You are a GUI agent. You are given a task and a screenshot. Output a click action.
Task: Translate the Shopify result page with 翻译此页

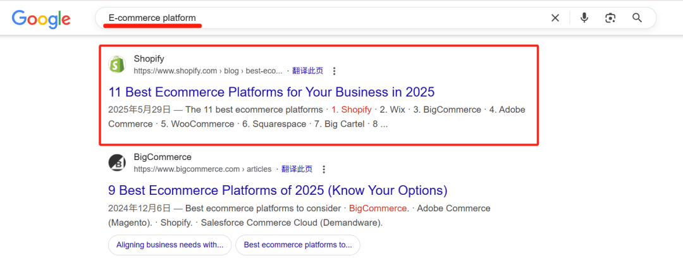coord(308,71)
